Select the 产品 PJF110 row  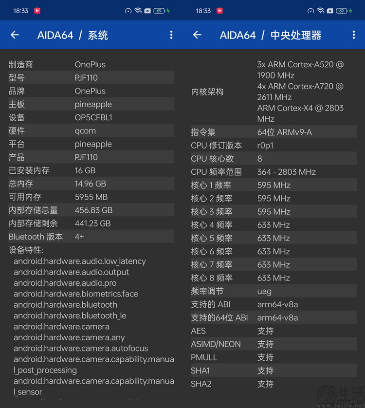(91, 157)
